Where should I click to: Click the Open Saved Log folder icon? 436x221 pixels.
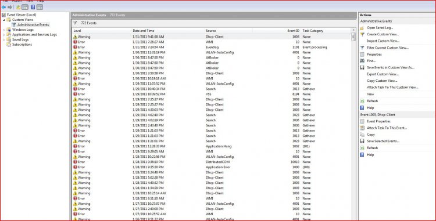pyautogui.click(x=362, y=28)
